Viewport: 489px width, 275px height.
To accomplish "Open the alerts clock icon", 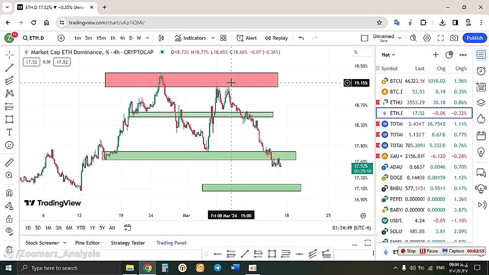I will [481, 71].
